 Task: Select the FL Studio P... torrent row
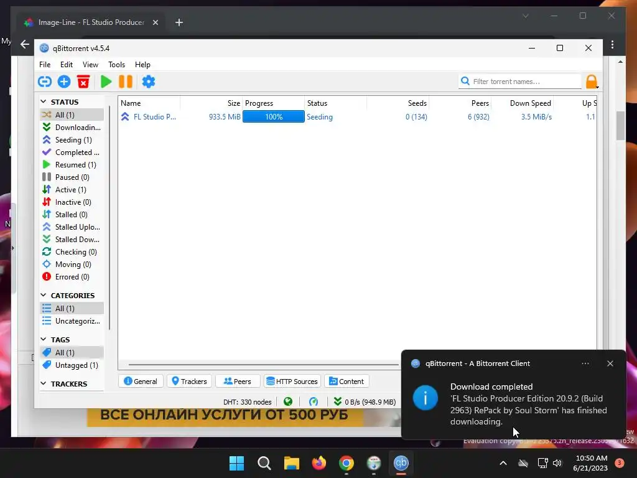[358, 117]
